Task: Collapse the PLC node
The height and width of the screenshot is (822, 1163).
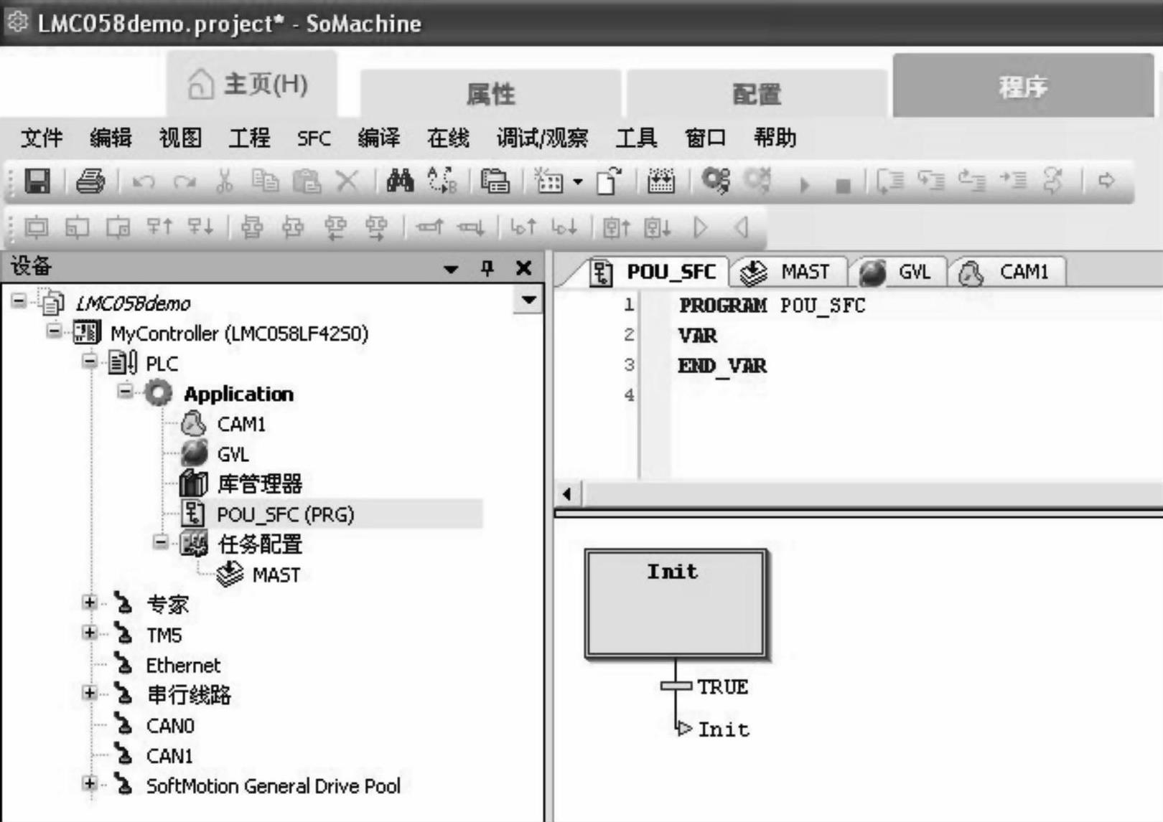Action: pyautogui.click(x=89, y=361)
